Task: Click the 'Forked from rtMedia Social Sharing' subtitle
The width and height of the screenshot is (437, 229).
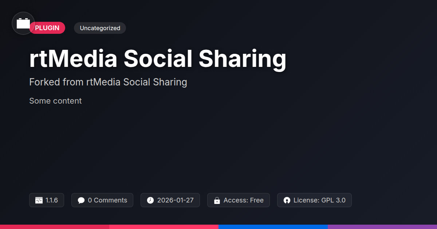Action: click(x=108, y=82)
